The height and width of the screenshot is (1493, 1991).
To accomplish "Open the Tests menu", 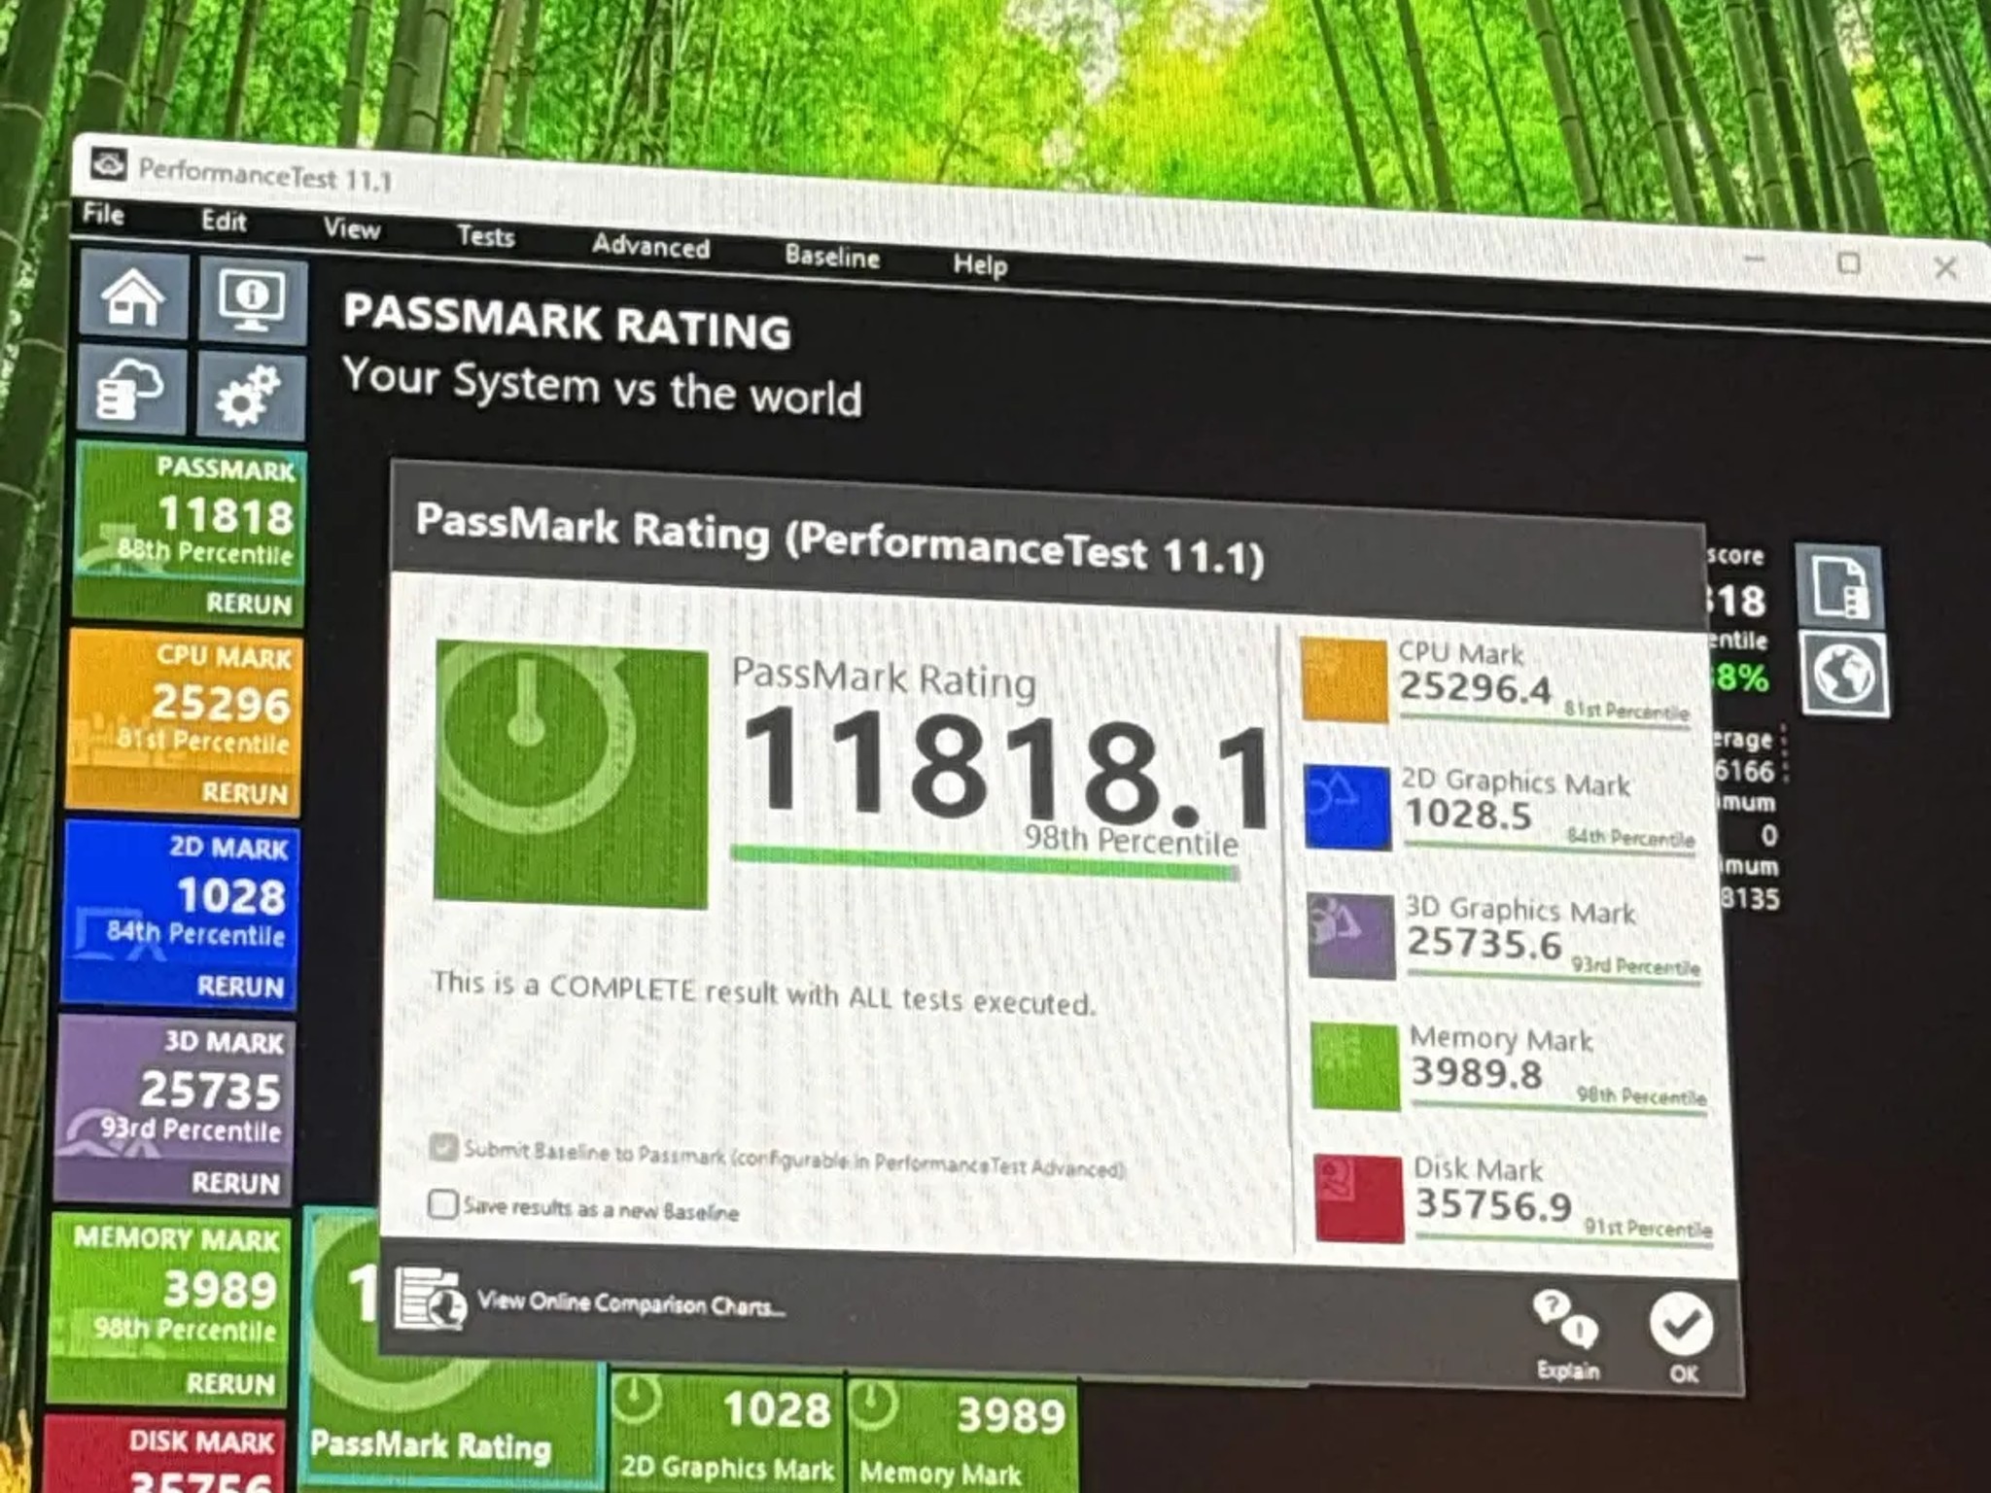I will click(x=485, y=236).
